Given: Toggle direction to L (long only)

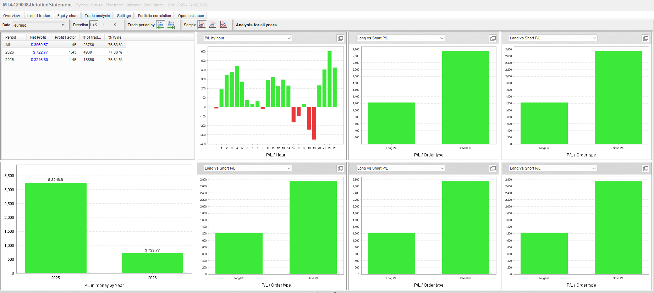Looking at the screenshot, I should click(x=104, y=25).
